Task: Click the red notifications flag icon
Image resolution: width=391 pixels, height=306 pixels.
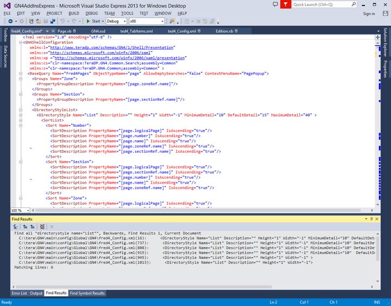Action: click(285, 4)
